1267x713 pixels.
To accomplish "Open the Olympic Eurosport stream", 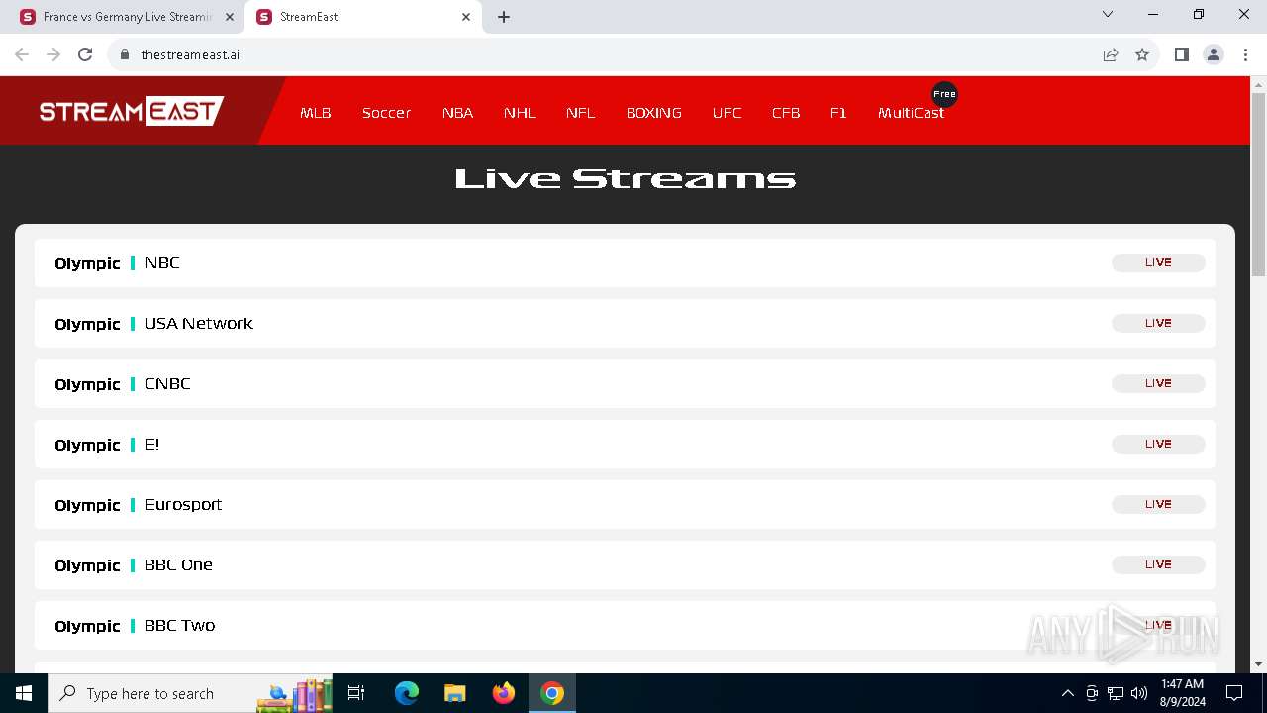I will coord(625,505).
